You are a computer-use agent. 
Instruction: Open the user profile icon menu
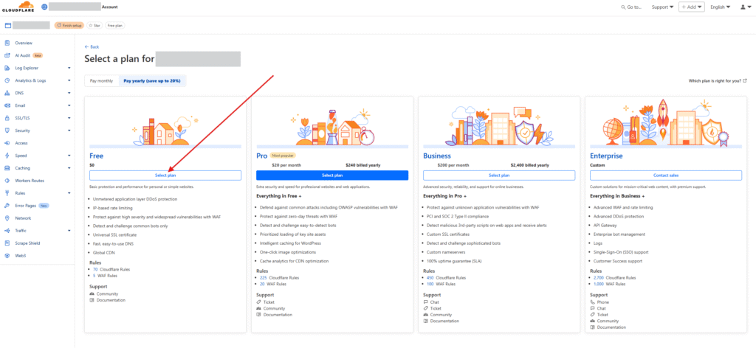pos(745,7)
